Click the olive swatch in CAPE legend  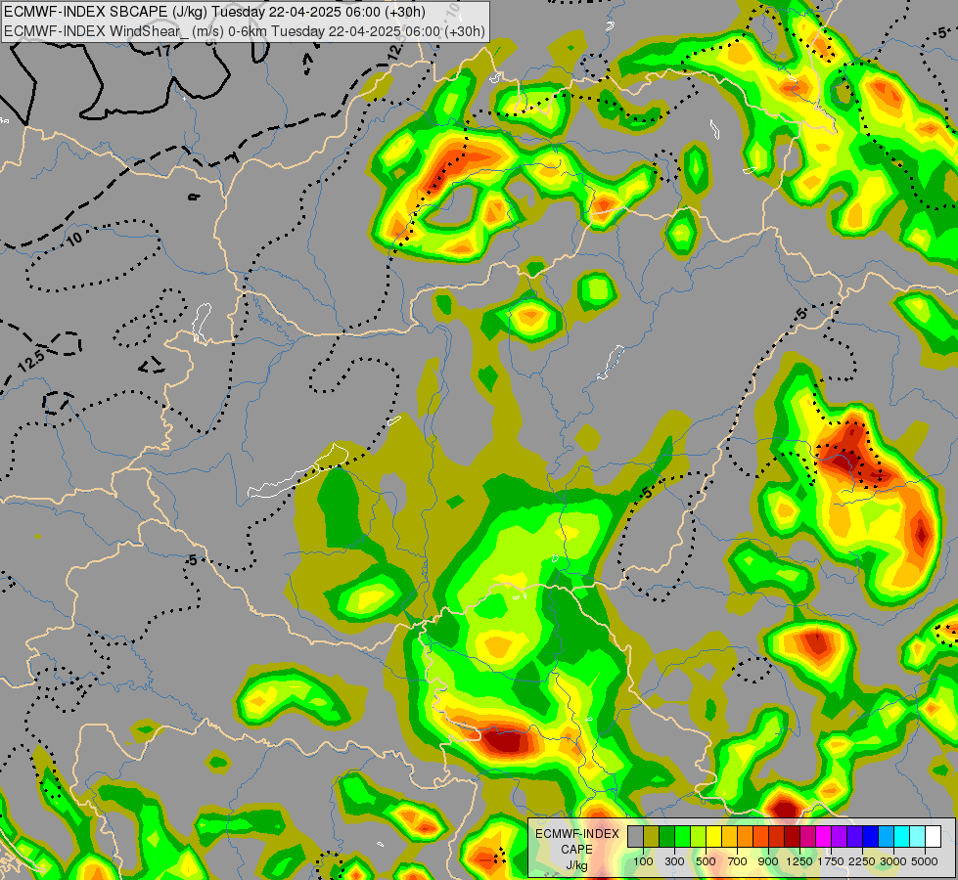coord(652,836)
